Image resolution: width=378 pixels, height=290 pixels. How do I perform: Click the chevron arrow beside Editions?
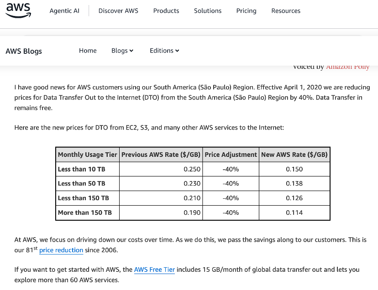[177, 51]
